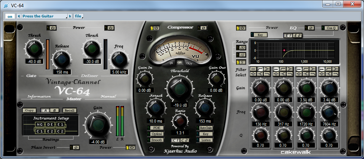The image size is (364, 159).
Task: Switch the VU meter to OUT
Action: pyautogui.click(x=189, y=63)
